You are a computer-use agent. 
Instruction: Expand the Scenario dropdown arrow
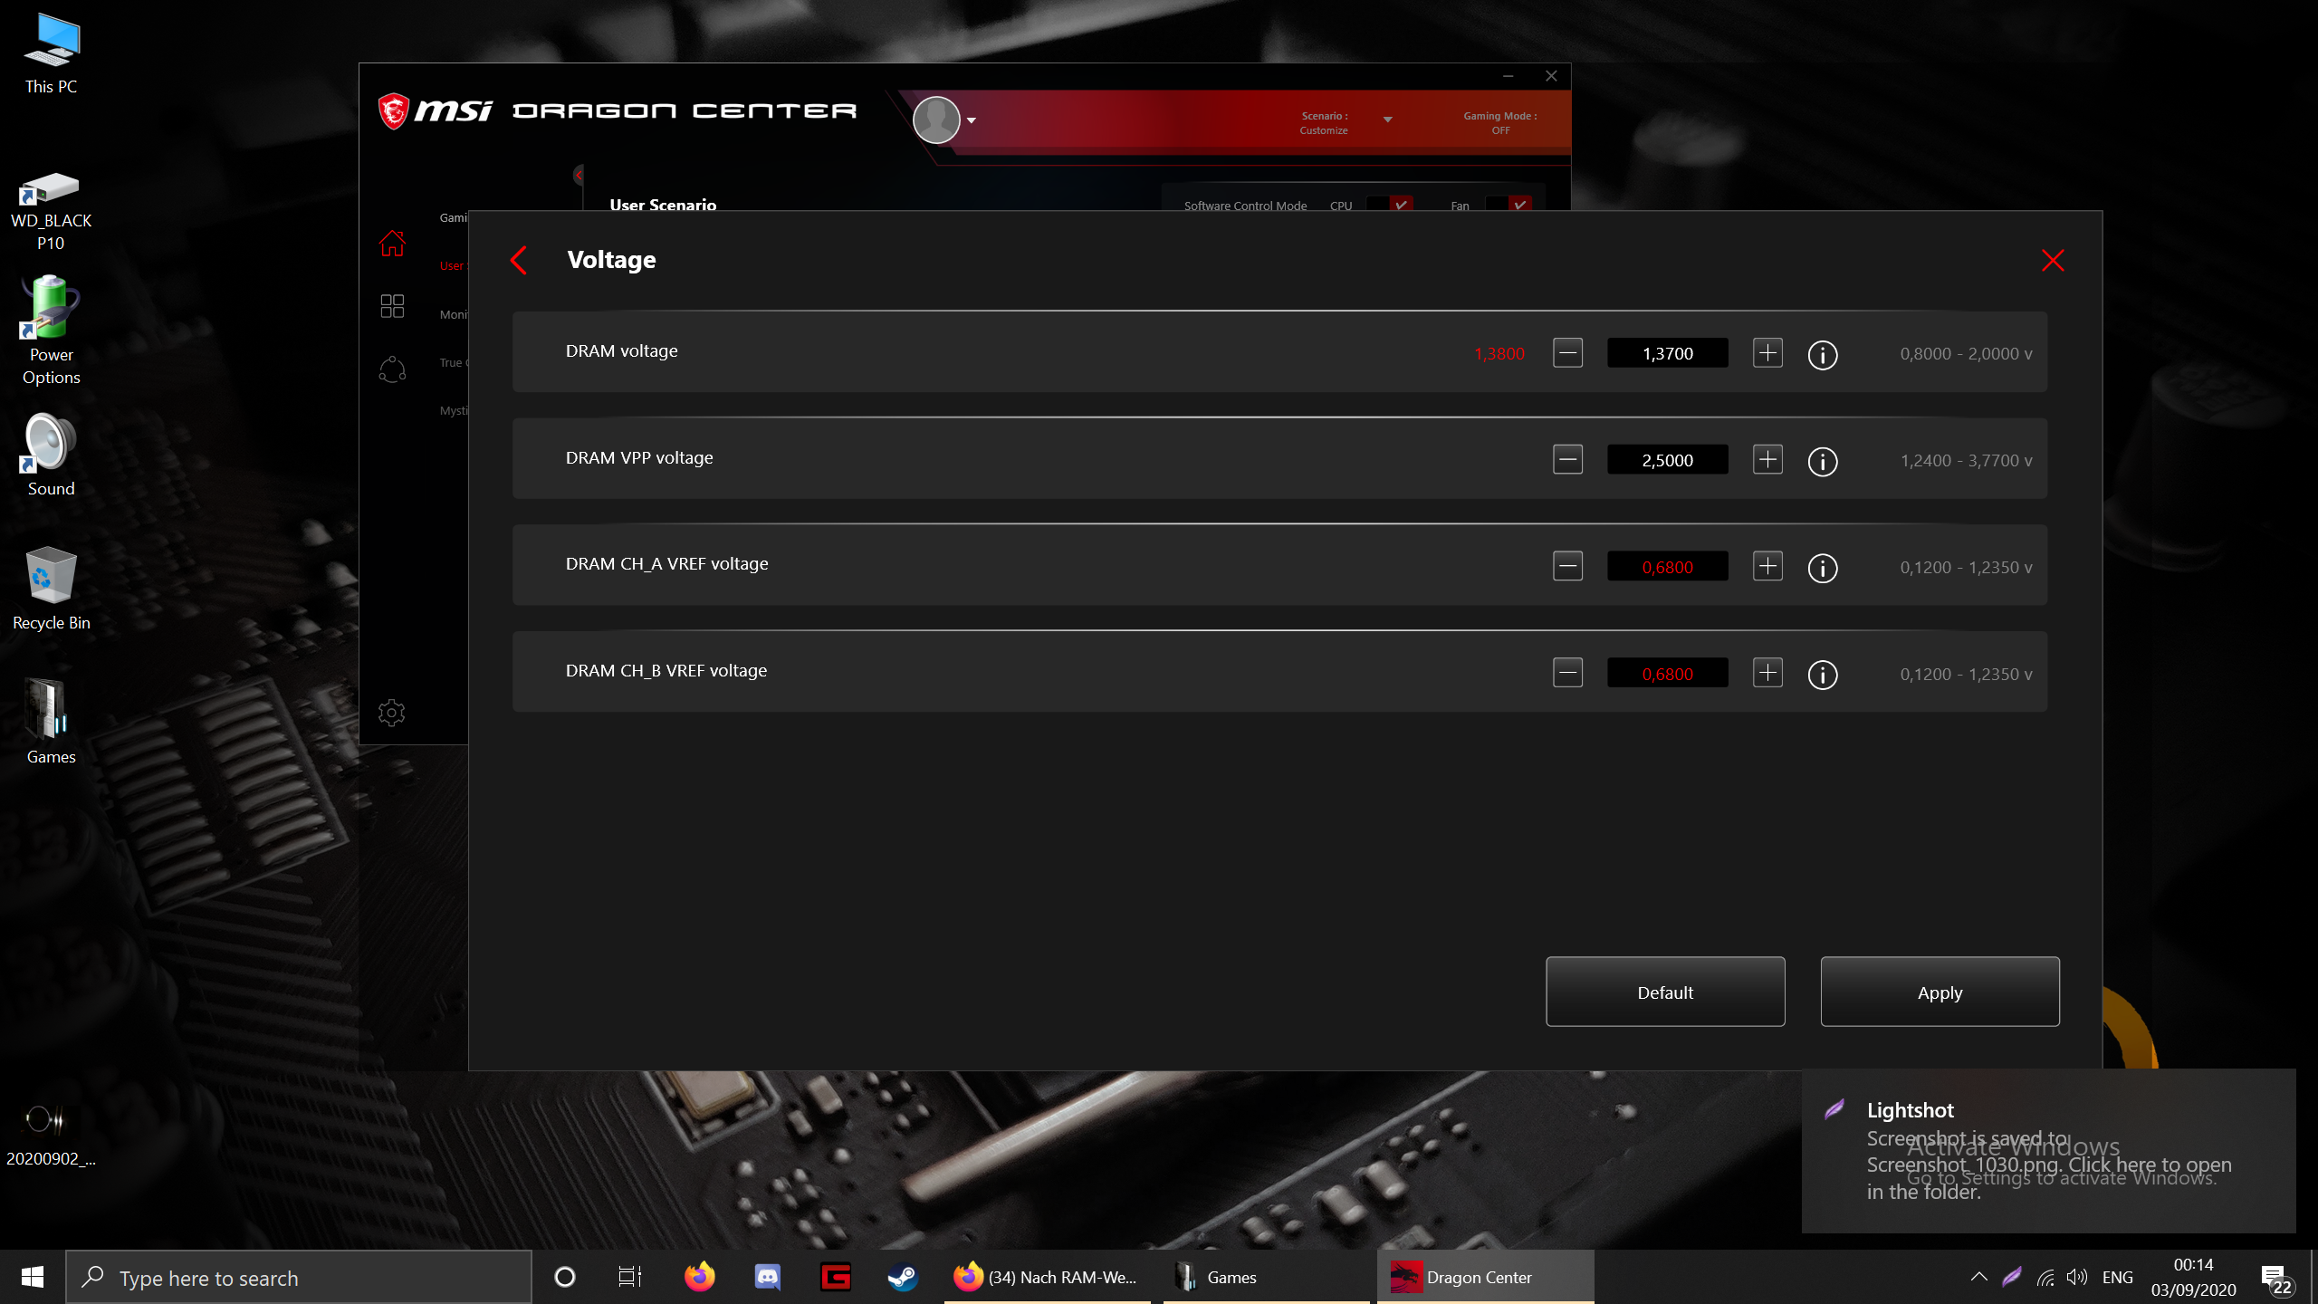pos(1387,120)
